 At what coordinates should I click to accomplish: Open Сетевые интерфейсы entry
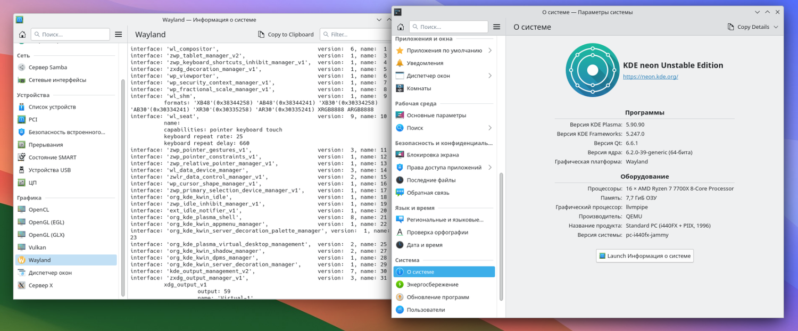click(66, 80)
